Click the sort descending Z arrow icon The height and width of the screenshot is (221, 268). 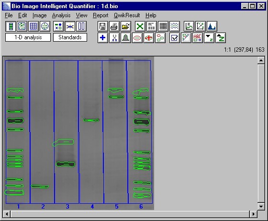click(209, 38)
